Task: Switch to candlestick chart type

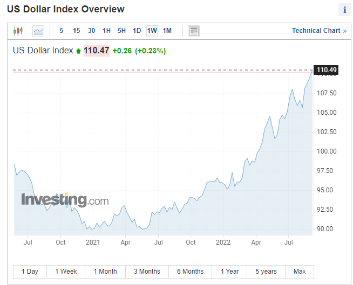Action: pos(18,31)
